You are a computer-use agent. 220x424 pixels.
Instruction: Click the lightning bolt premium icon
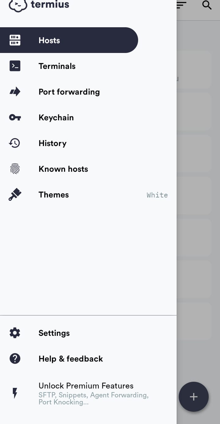click(15, 393)
